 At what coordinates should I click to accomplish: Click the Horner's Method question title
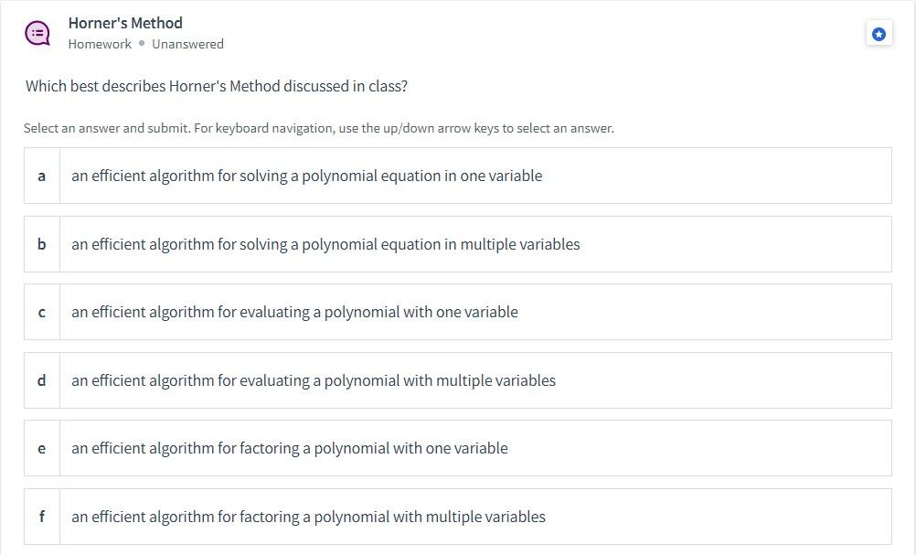125,23
